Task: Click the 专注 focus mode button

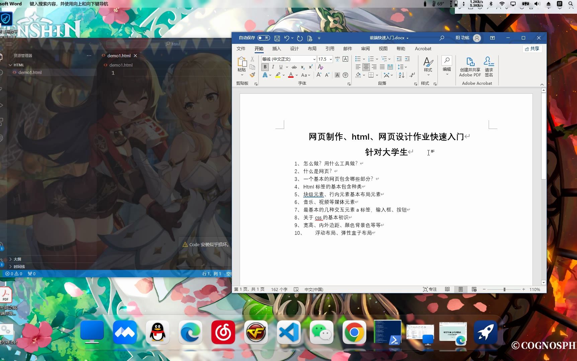Action: coord(430,289)
